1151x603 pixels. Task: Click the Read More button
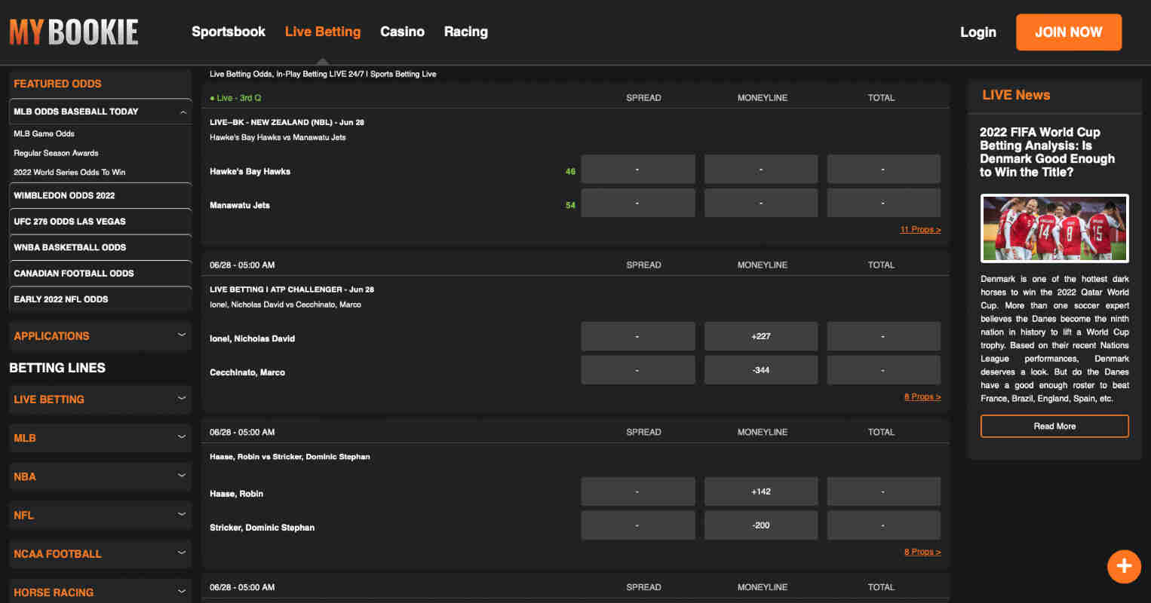(x=1054, y=426)
